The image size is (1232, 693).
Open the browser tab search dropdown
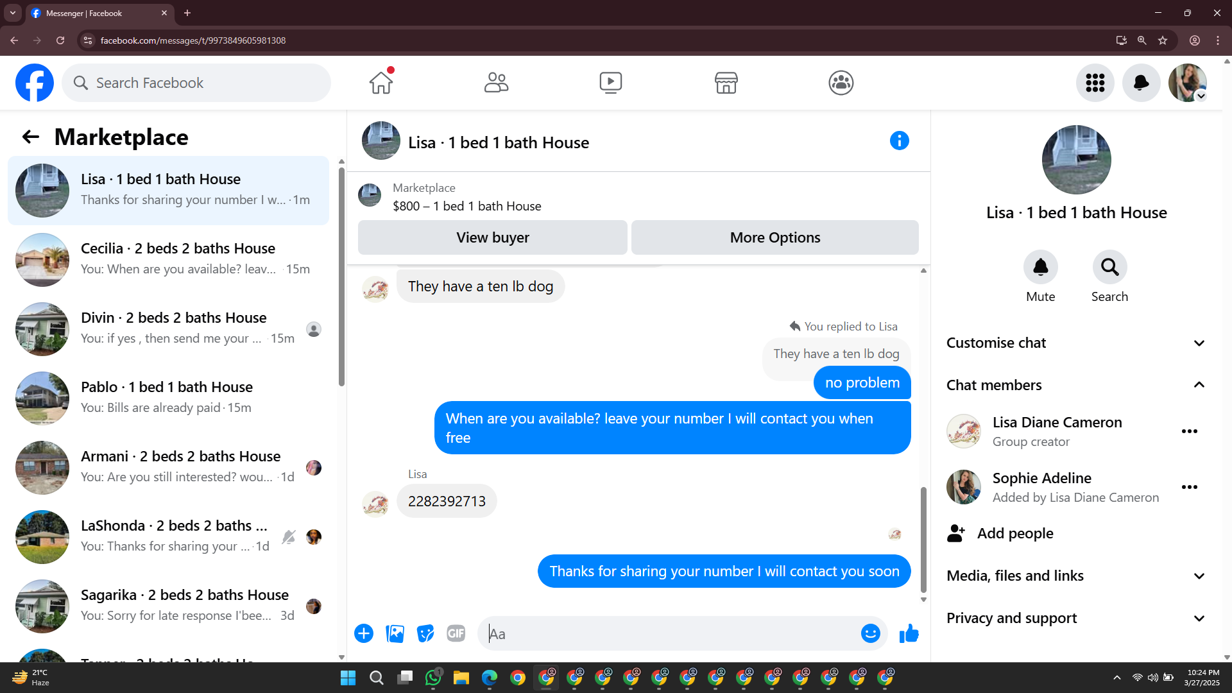tap(12, 13)
